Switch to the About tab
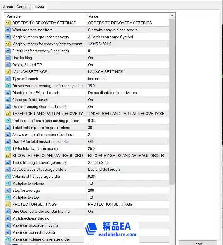 8,7
